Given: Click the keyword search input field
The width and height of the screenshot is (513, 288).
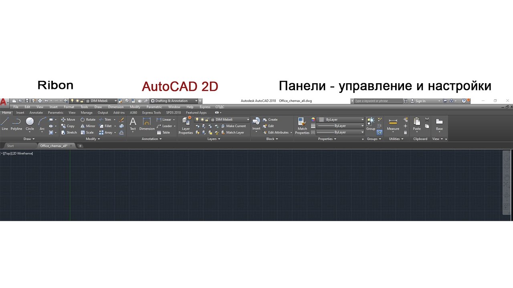Looking at the screenshot, I should (378, 101).
